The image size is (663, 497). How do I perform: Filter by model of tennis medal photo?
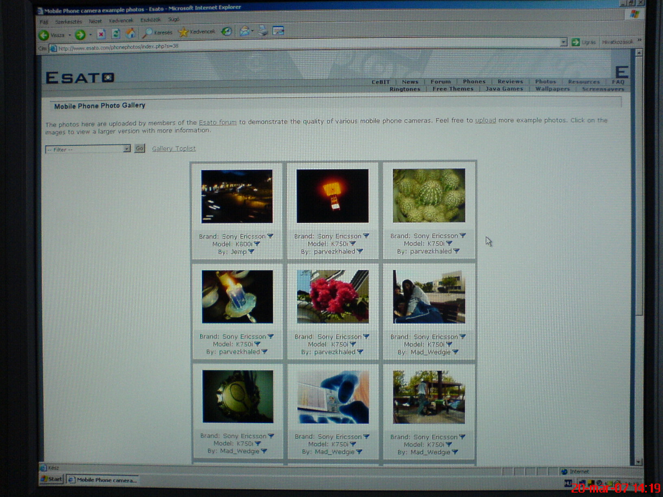(258, 443)
